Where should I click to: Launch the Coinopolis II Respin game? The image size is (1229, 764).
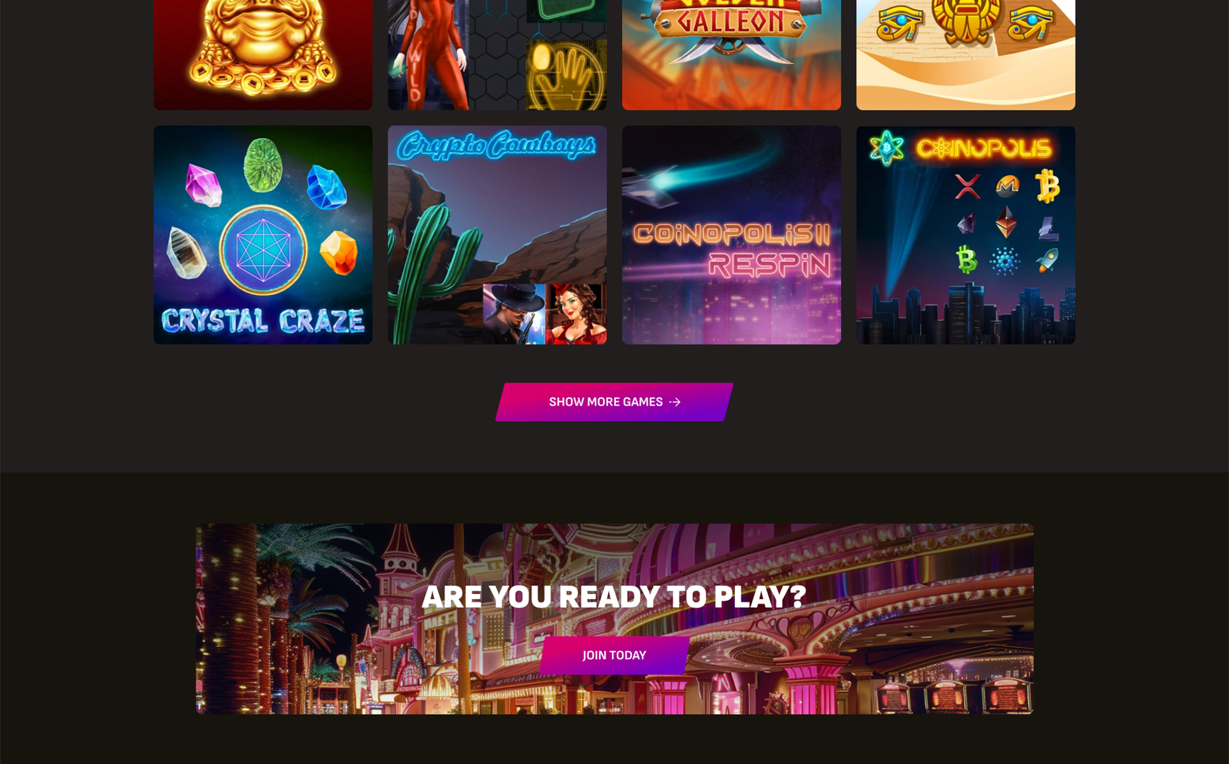(x=732, y=235)
